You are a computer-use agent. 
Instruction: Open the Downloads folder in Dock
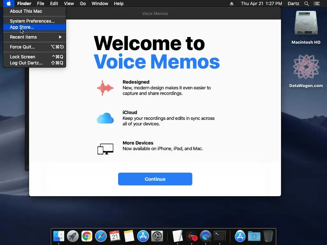pos(254,236)
